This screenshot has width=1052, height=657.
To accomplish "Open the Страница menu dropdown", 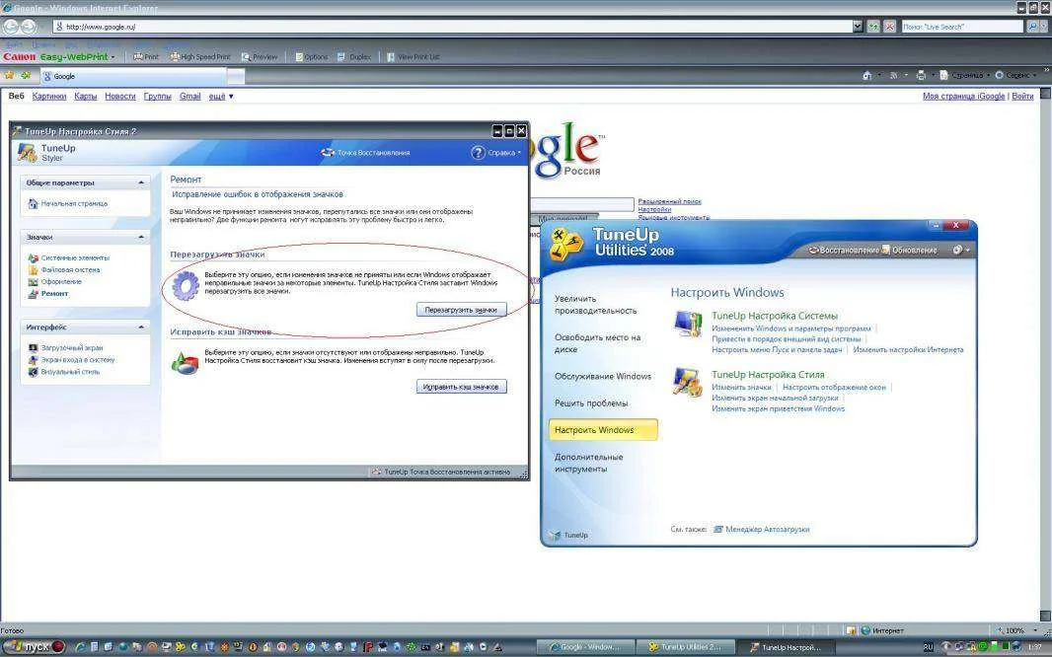I will [987, 75].
